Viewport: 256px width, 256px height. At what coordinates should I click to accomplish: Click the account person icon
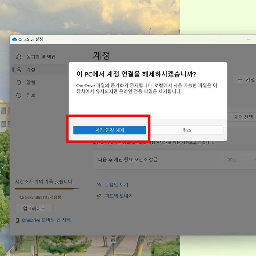(x=19, y=70)
